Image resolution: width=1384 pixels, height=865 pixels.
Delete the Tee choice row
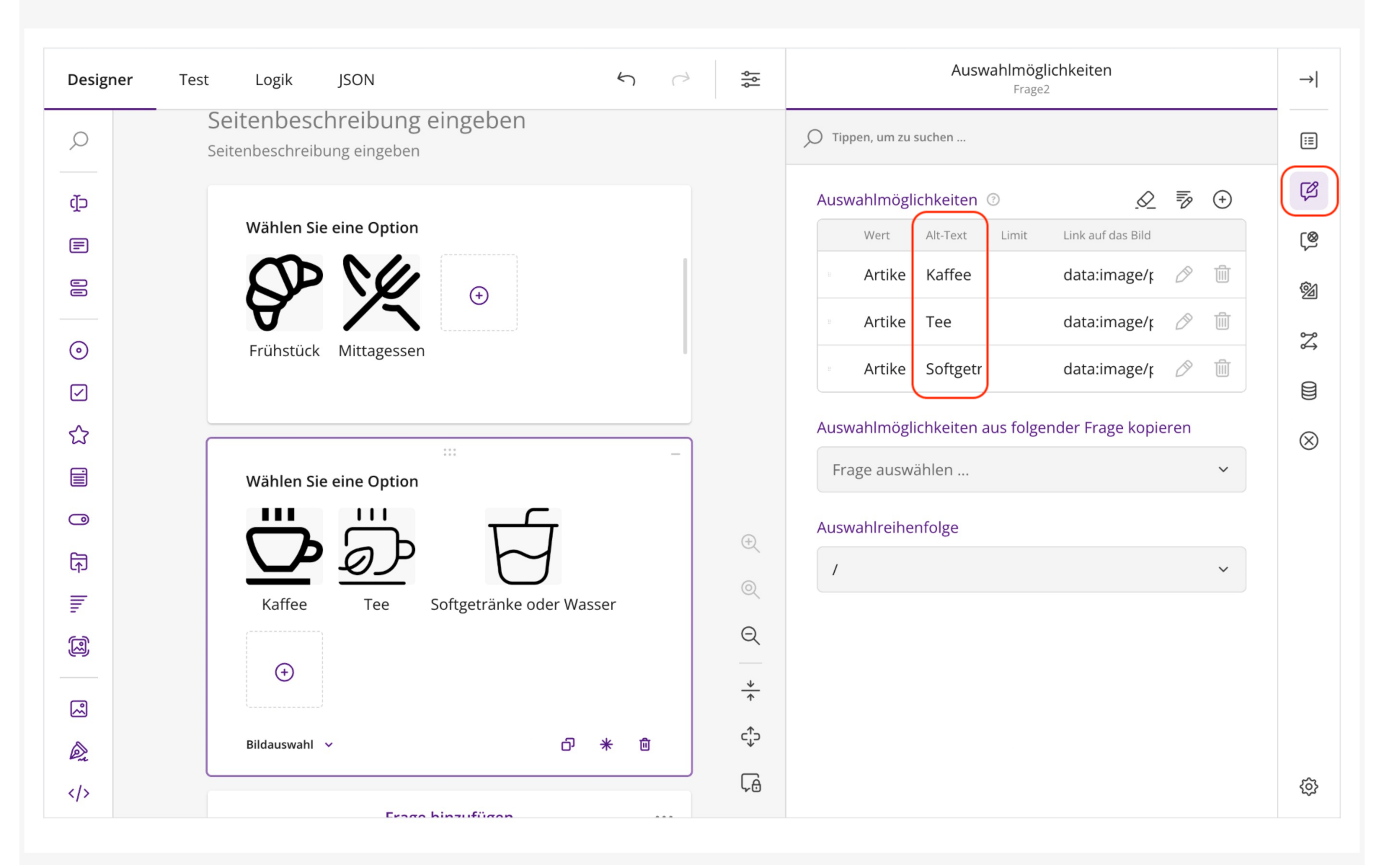(x=1222, y=321)
